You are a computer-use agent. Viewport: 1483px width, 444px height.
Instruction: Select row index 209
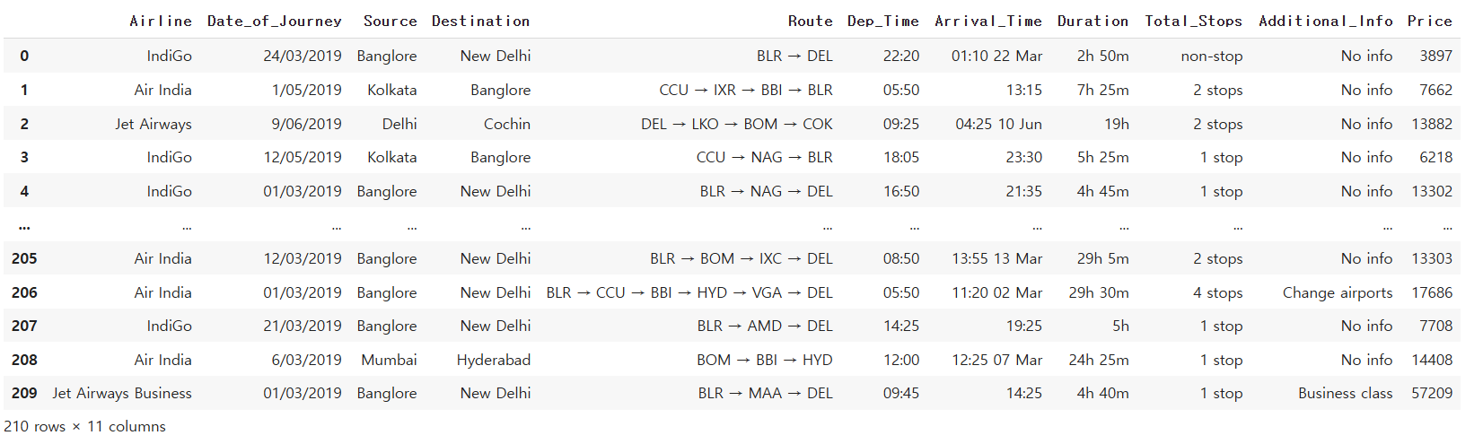(x=24, y=393)
